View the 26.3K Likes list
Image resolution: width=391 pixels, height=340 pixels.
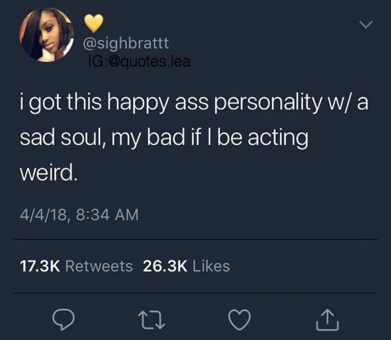click(186, 266)
